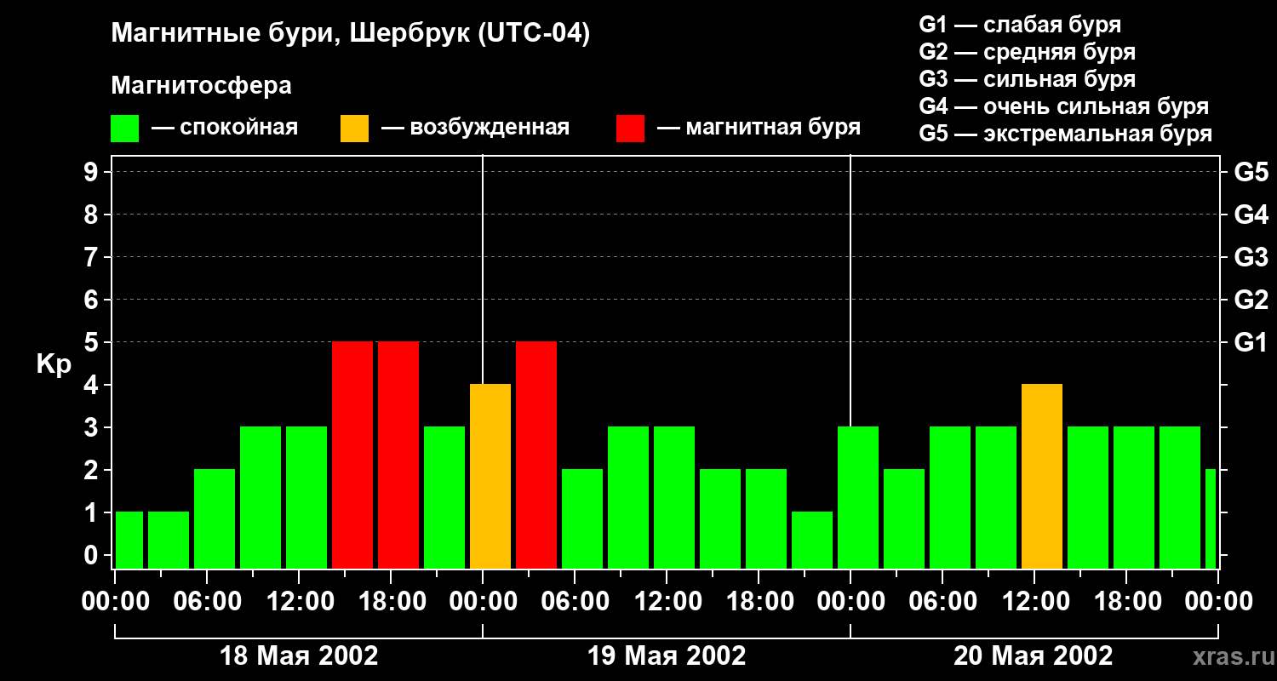1277x681 pixels.
Task: Click the orange Kp 4 bar at midnight on 19 May
Action: [490, 476]
